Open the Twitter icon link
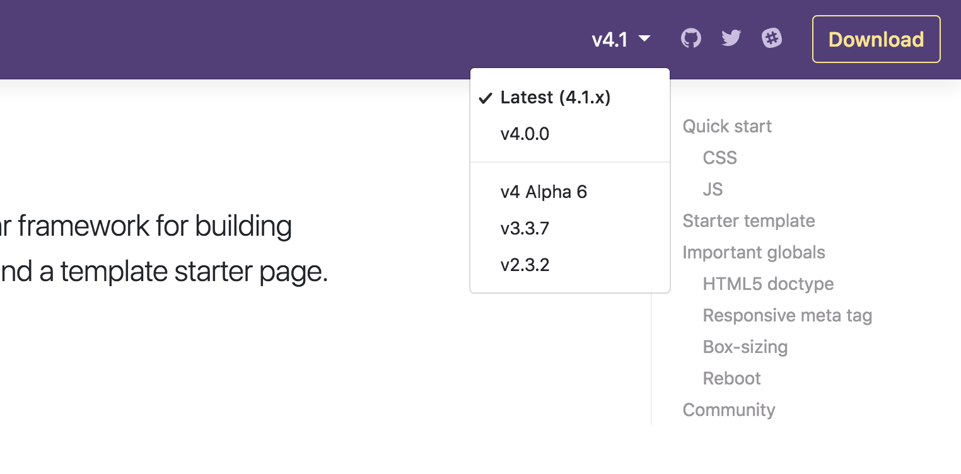 [x=731, y=39]
